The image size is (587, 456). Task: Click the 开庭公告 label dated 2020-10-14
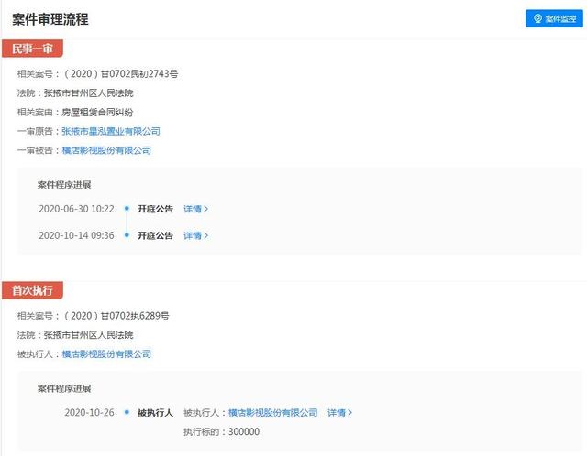155,235
